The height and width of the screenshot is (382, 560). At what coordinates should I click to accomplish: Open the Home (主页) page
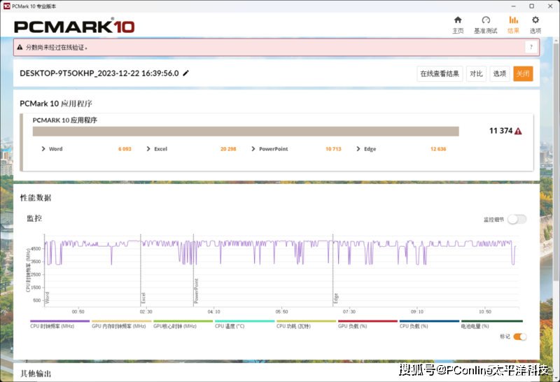pos(458,24)
